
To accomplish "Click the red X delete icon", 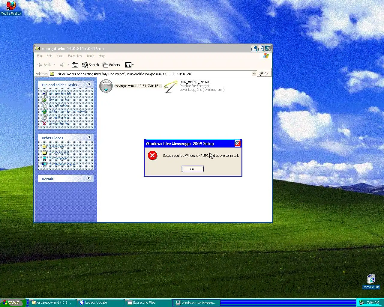I will (x=44, y=123).
